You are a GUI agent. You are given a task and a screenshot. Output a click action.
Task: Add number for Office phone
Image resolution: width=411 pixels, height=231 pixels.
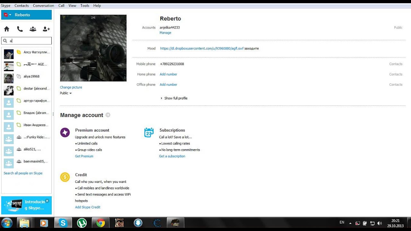point(169,84)
